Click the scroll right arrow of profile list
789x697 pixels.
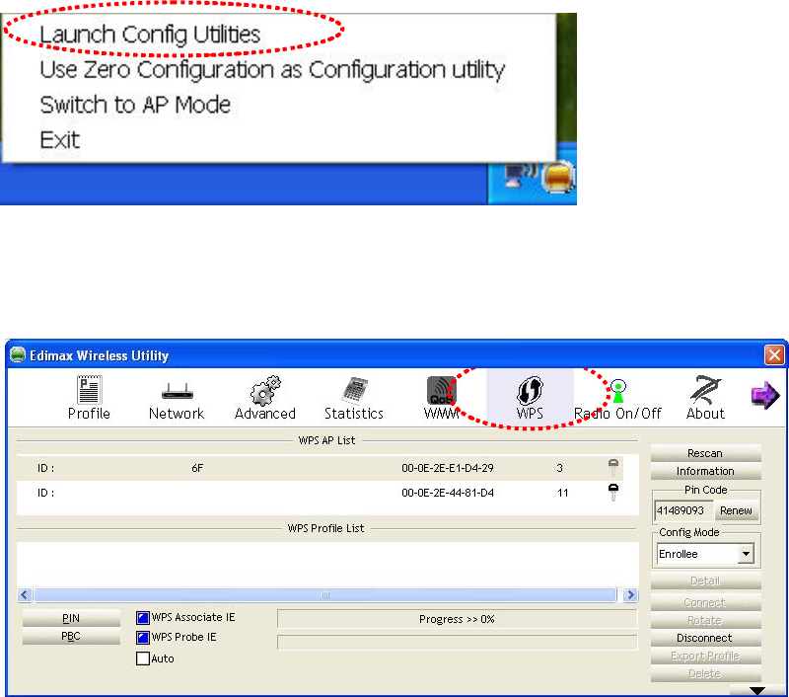[630, 594]
